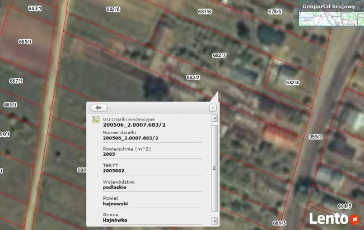
Task: Click the parcel layer icon beside GO:Działki ewidencyjne
Action: 96,119
